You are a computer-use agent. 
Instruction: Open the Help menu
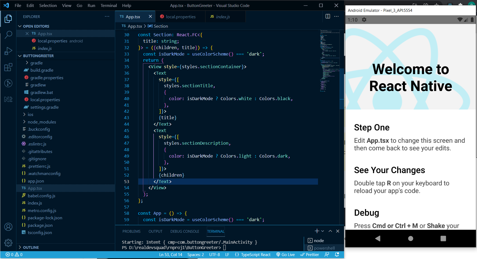(127, 5)
